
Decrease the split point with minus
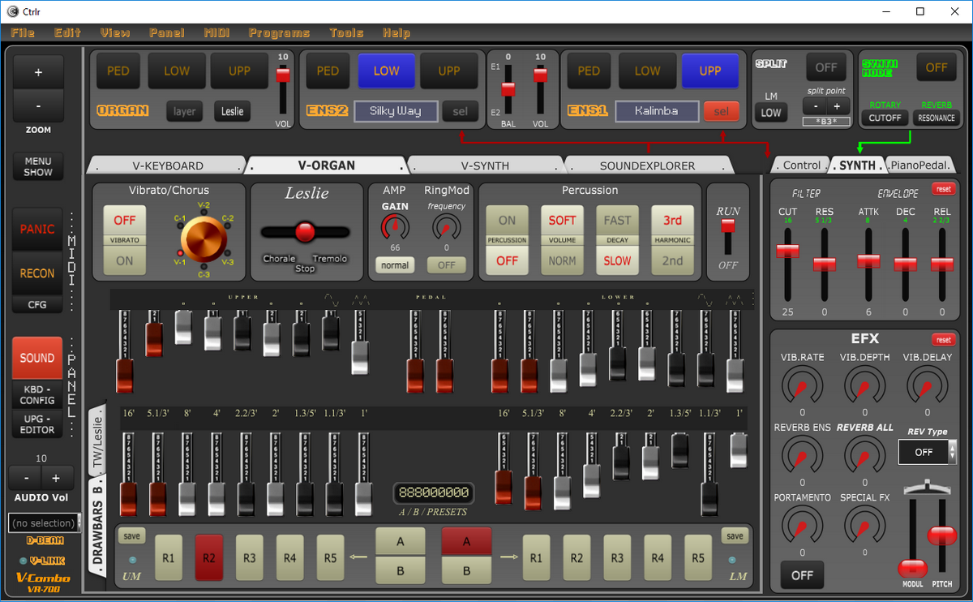pos(814,106)
